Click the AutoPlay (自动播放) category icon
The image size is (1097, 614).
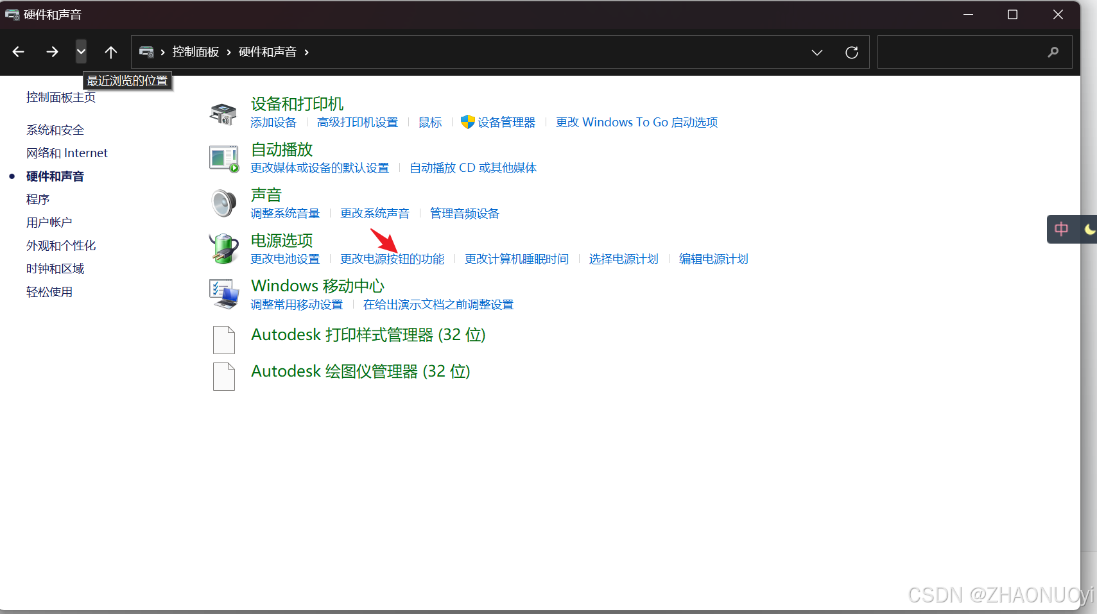pos(224,158)
